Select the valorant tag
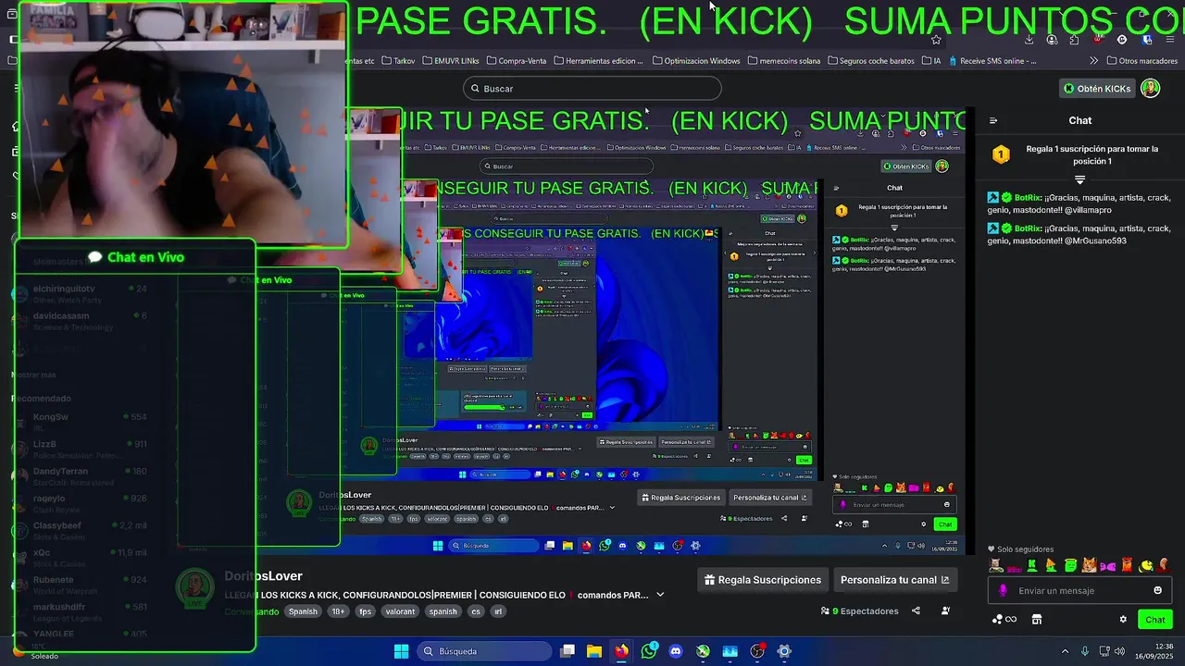 click(400, 611)
